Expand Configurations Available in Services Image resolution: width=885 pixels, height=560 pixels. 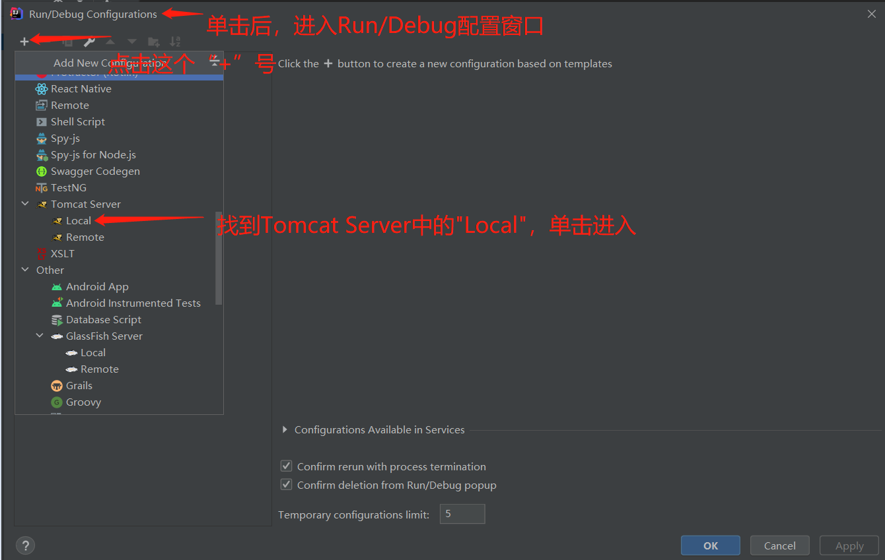(285, 430)
